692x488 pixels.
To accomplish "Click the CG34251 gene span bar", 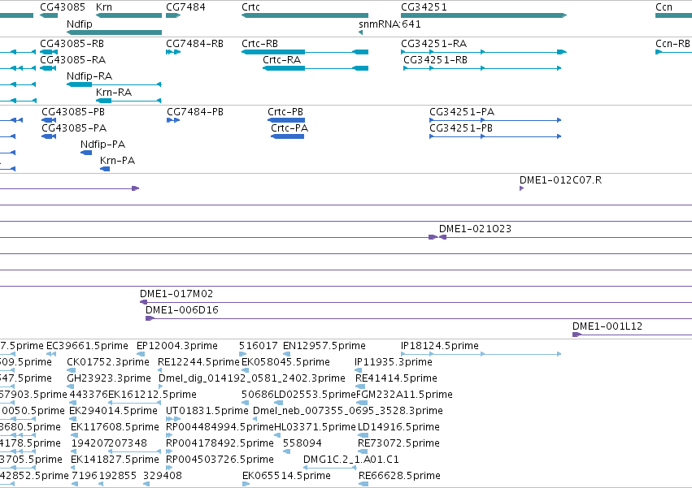I will tap(484, 15).
